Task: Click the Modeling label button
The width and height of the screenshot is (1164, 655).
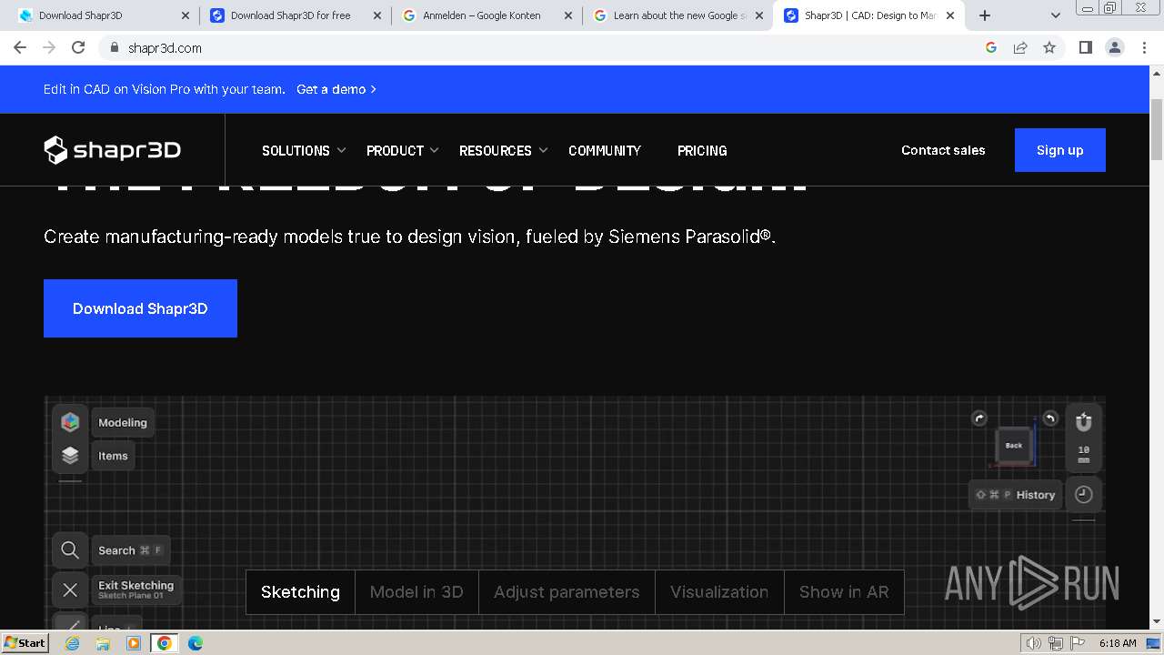Action: click(123, 422)
